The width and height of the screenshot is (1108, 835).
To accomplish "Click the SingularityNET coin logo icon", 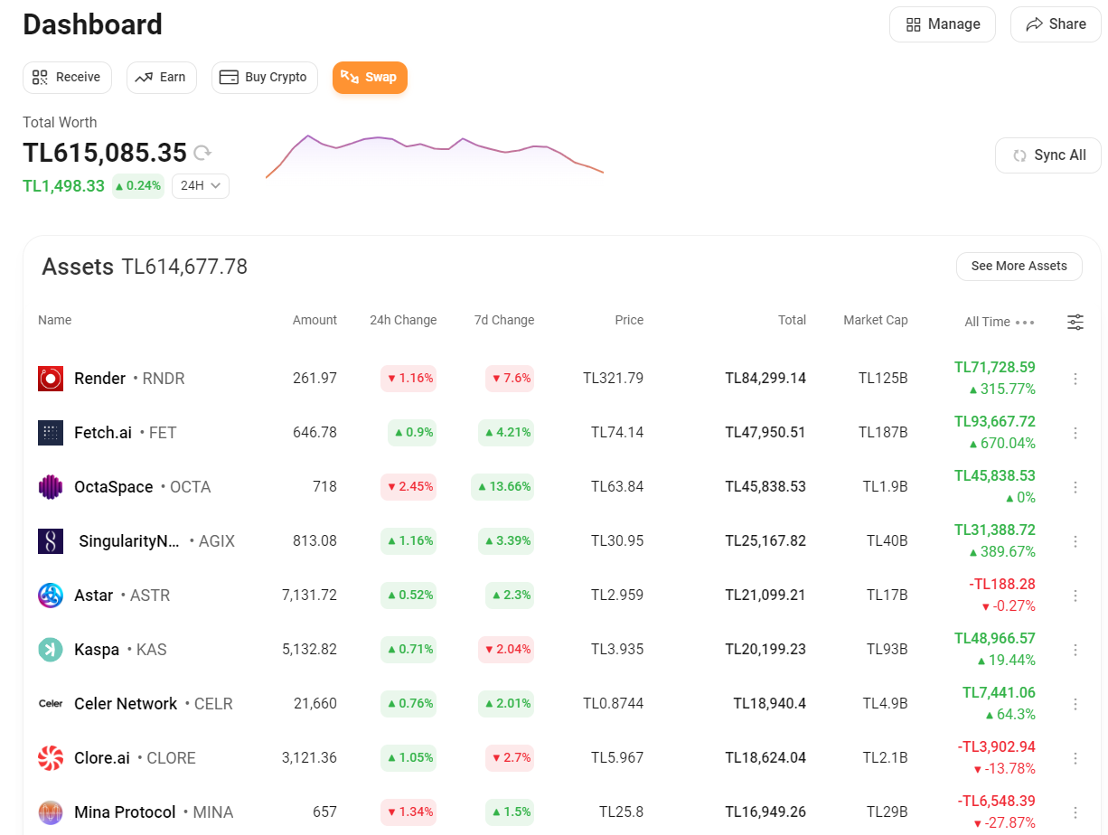I will pos(51,541).
